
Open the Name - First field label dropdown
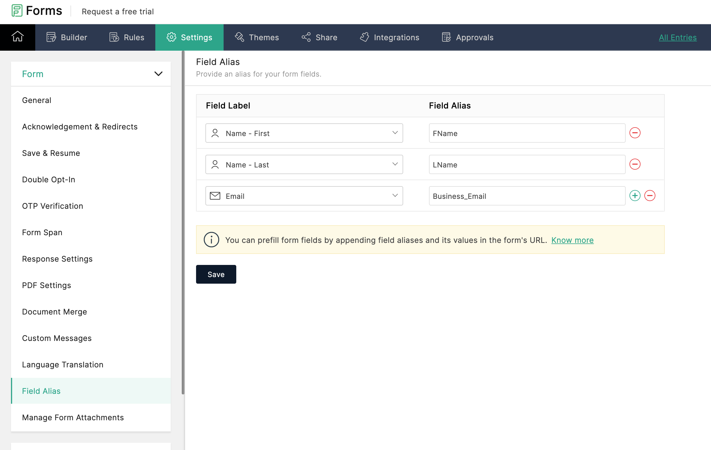(304, 133)
